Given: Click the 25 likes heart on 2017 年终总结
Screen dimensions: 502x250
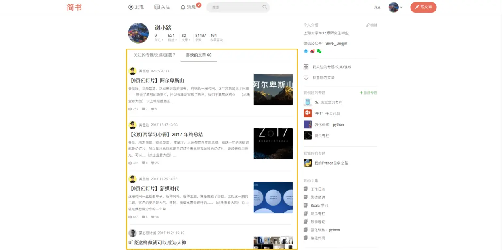Looking at the screenshot, I should pyautogui.click(x=153, y=163).
